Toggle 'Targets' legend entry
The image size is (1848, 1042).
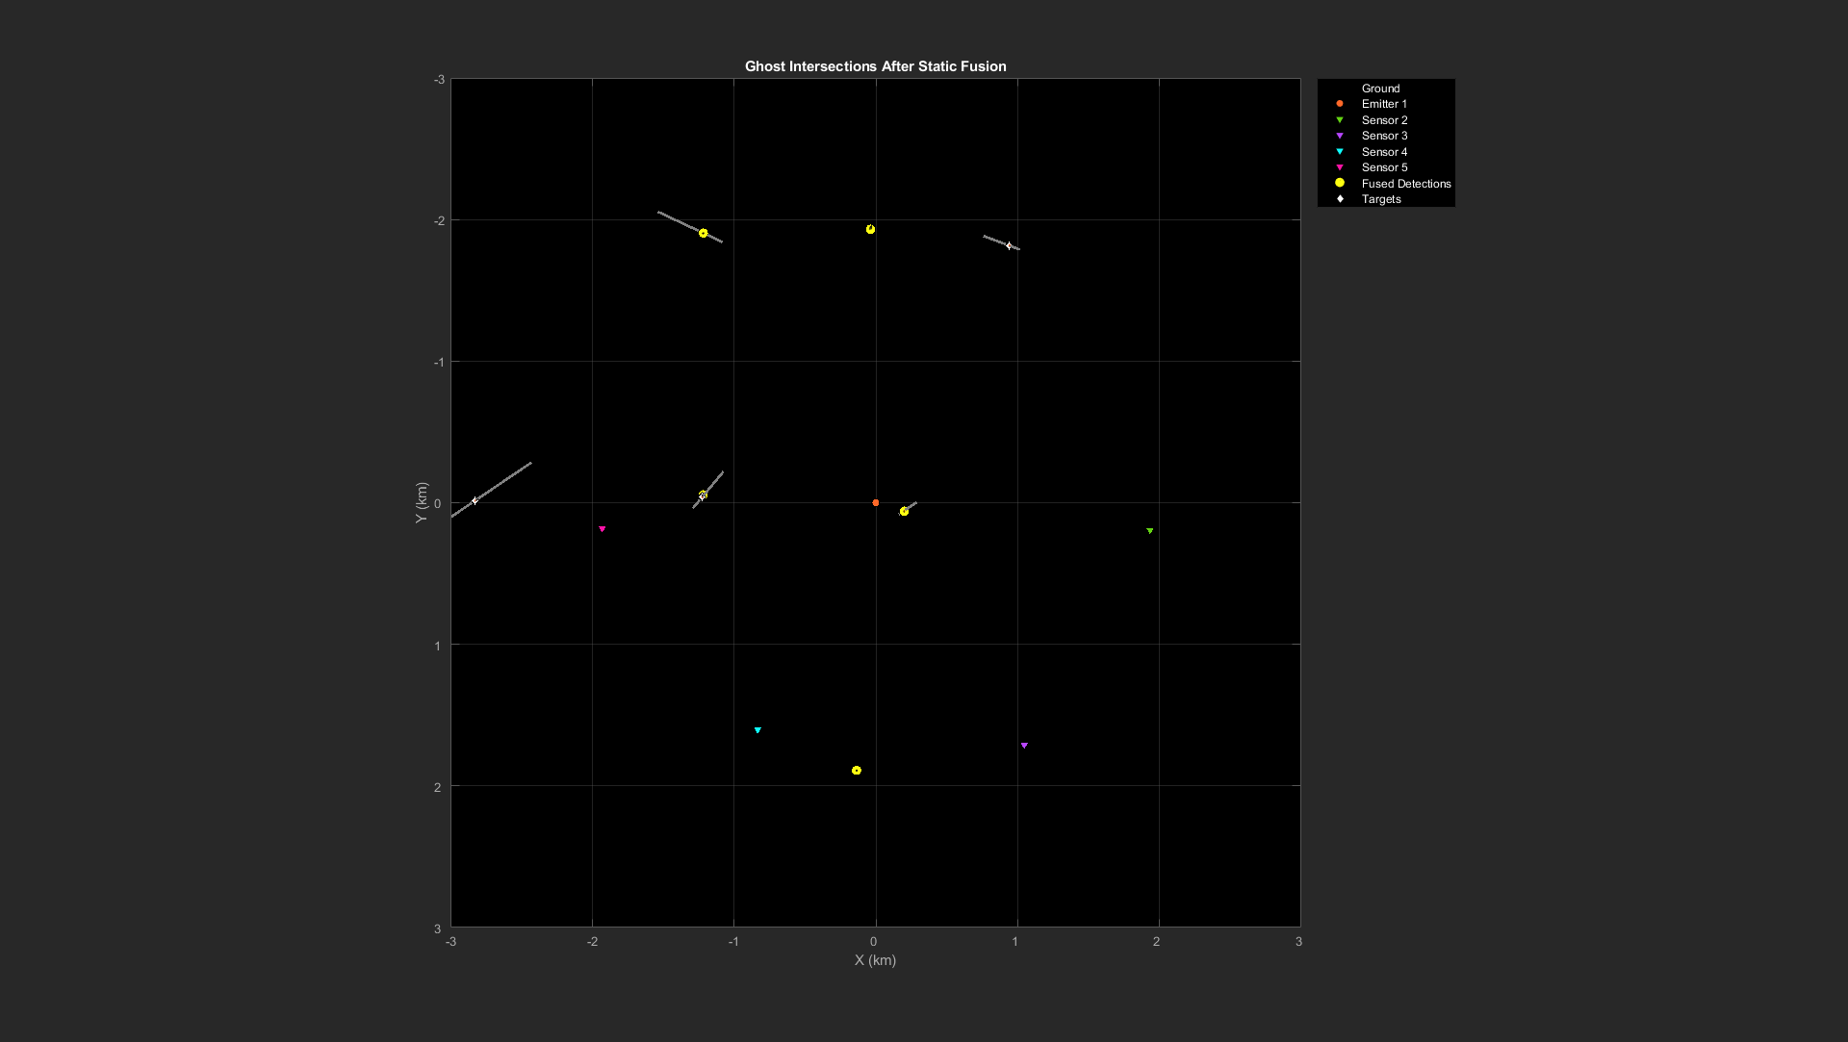pos(1380,199)
